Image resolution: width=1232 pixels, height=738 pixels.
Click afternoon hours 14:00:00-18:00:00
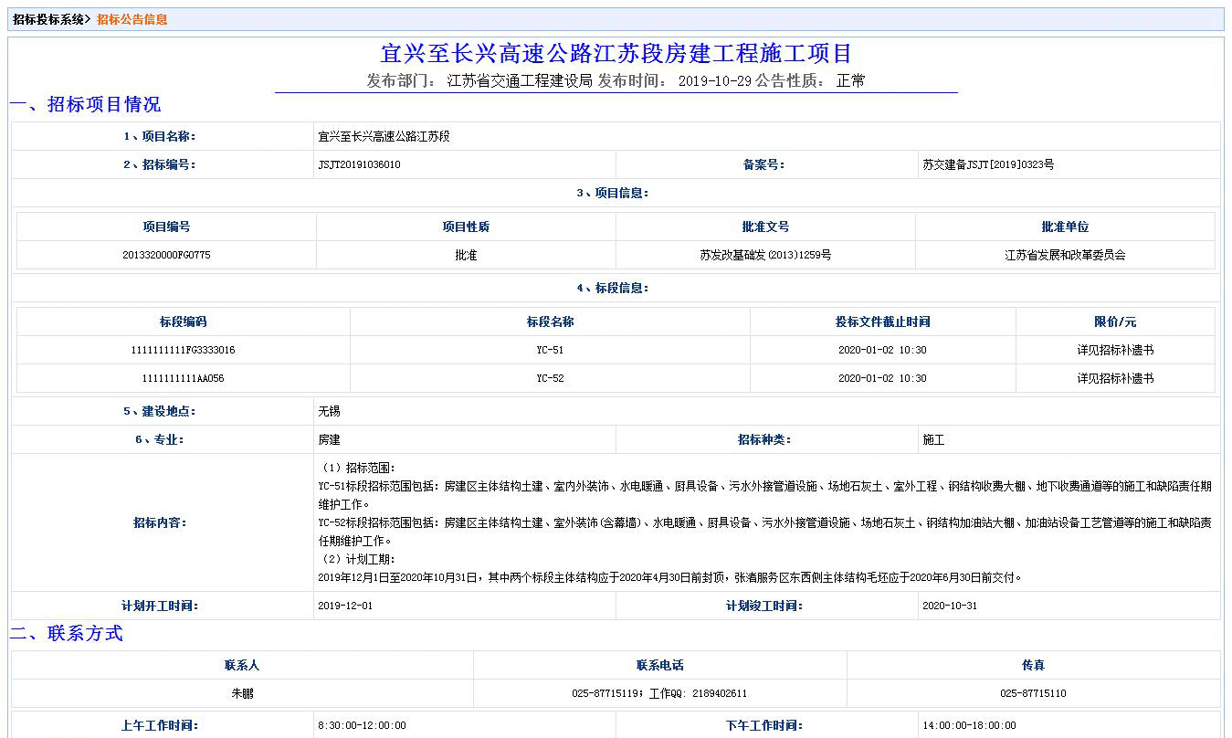pos(969,725)
